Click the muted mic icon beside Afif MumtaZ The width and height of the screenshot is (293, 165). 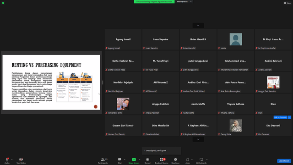[x=144, y=91]
